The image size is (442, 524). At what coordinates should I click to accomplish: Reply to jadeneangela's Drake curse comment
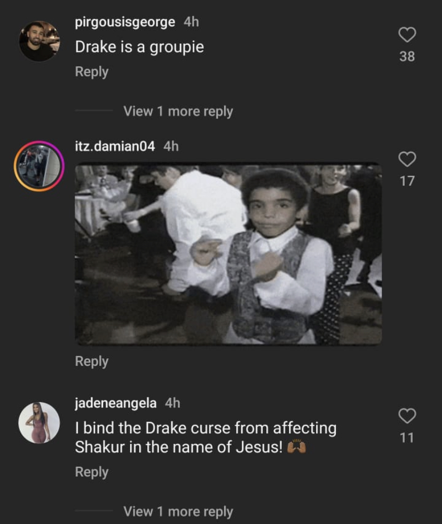92,472
